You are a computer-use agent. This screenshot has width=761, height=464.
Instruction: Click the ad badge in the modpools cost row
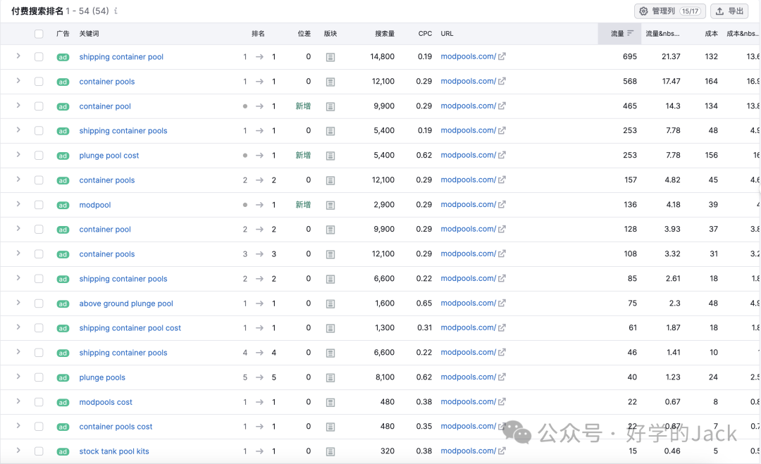(63, 402)
